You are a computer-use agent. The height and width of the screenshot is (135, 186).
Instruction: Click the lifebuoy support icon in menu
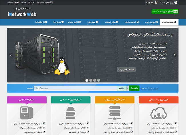click(97, 22)
